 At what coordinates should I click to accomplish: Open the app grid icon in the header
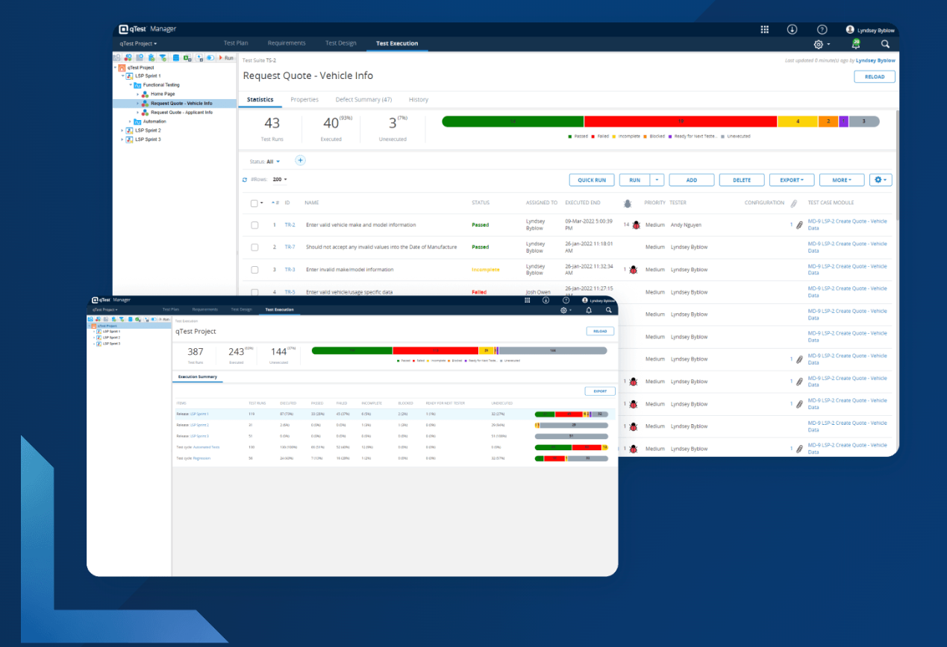(x=764, y=29)
